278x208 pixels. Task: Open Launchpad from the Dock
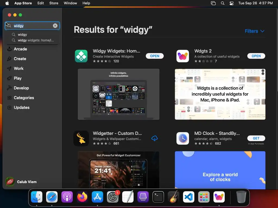204,197
